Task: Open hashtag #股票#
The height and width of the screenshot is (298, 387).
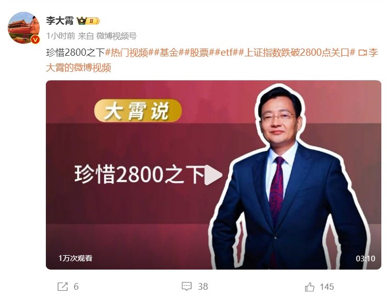Action: tap(199, 53)
